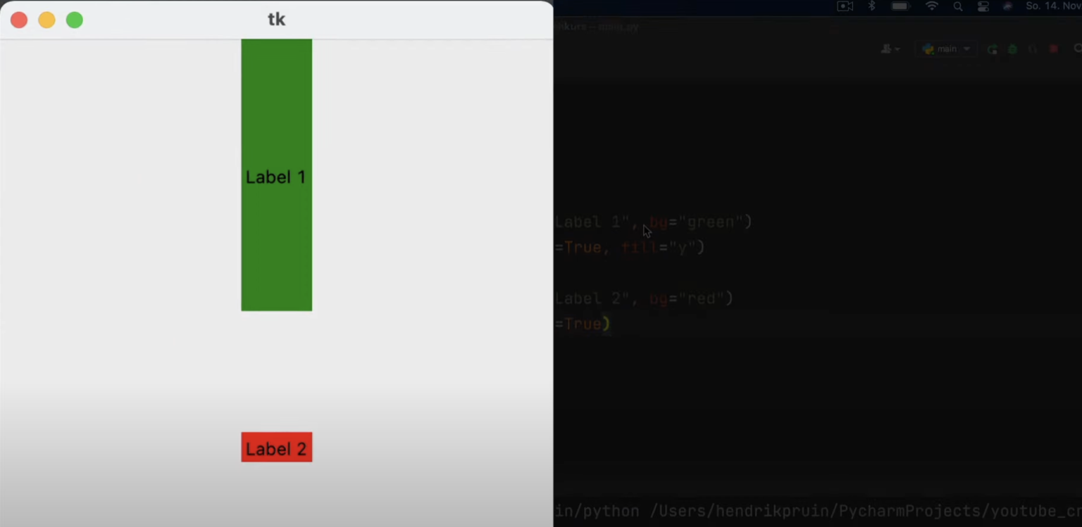Check the battery status indicator
1082x527 pixels.
click(900, 6)
